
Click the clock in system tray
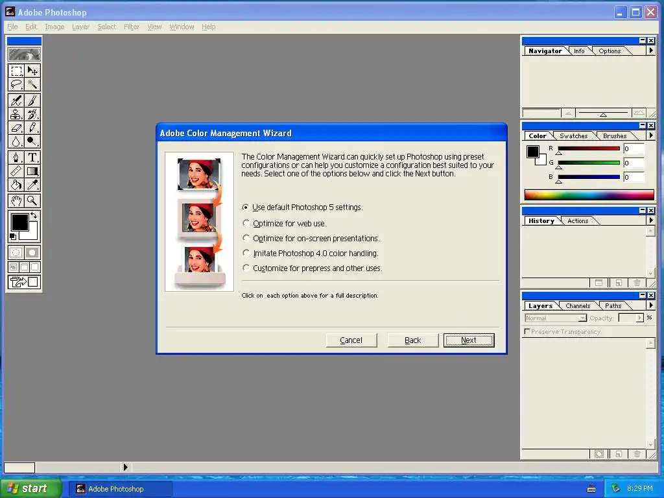point(640,489)
